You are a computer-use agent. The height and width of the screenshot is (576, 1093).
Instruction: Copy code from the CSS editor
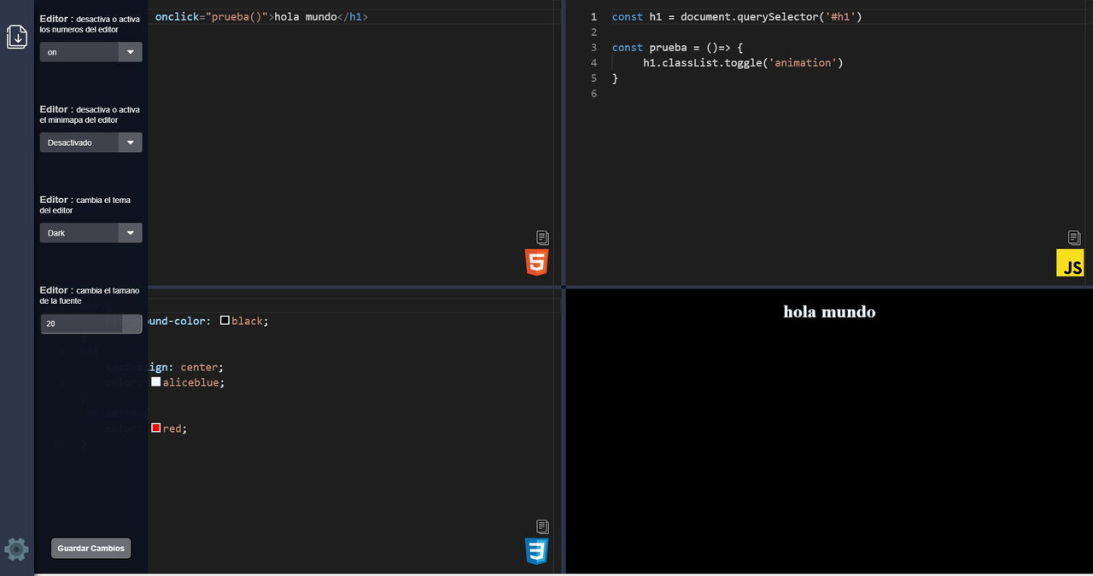(542, 527)
